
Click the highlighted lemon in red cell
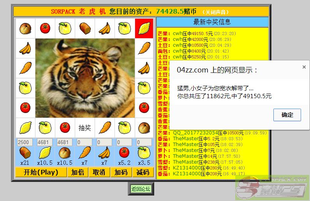(144, 28)
